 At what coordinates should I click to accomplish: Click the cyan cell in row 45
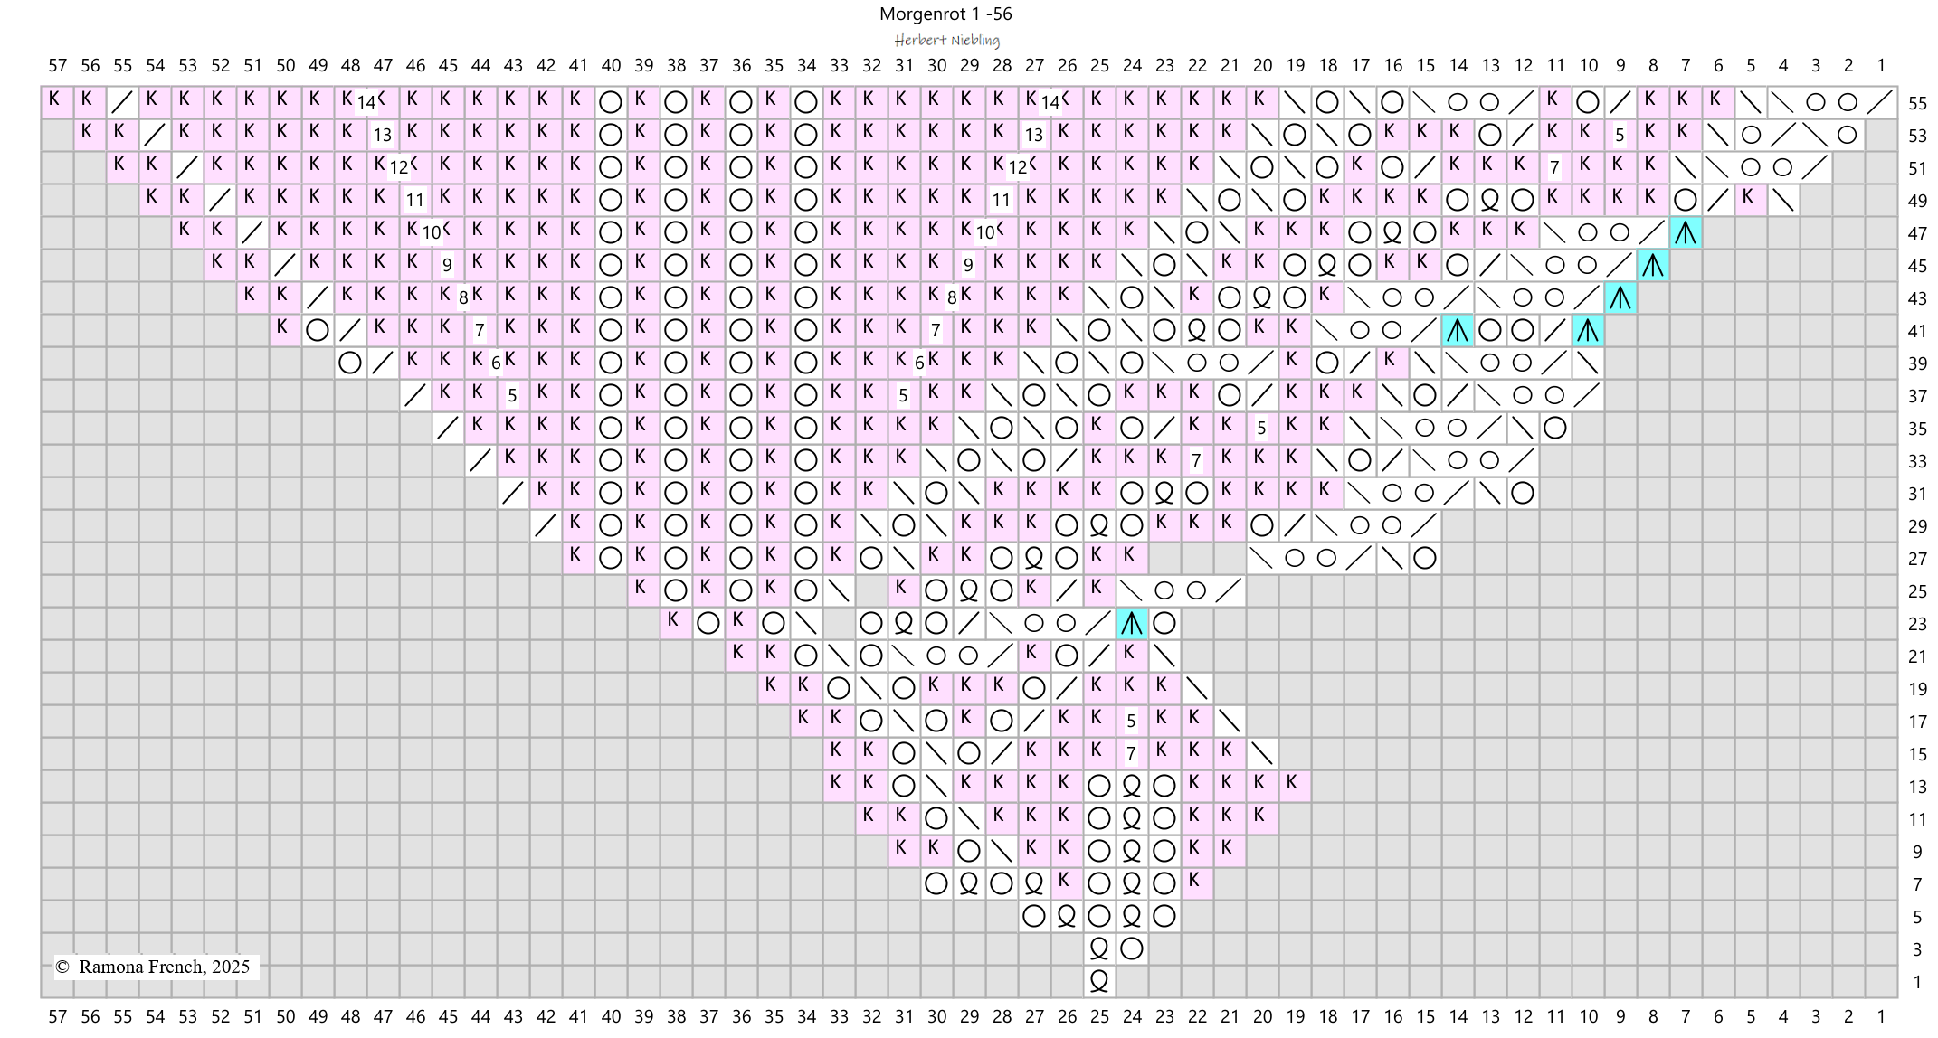click(1653, 266)
